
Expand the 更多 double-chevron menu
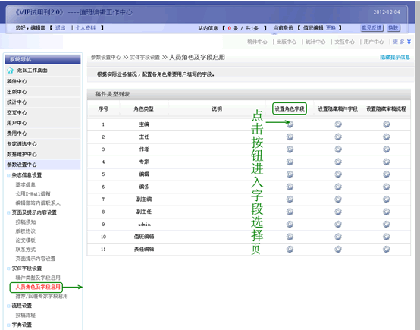409,42
